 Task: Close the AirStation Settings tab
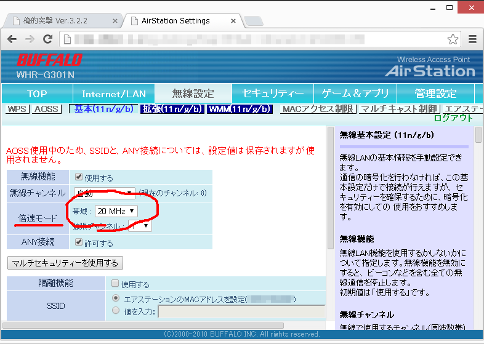pyautogui.click(x=233, y=21)
